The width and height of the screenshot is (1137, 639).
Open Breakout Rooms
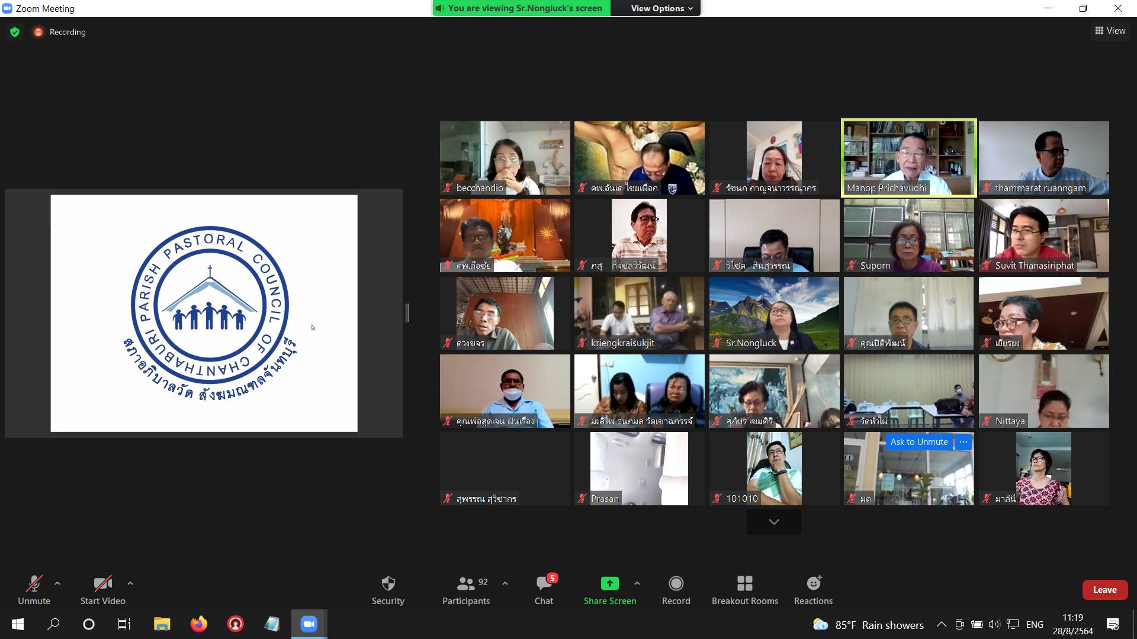tap(744, 590)
